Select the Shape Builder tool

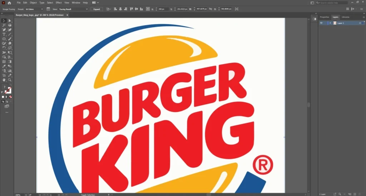[x=4, y=57]
